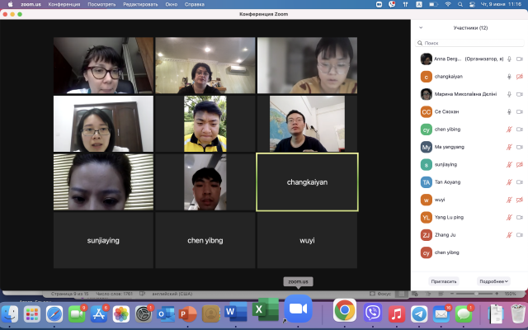Unmute Tan Aoyang's microphone
The image size is (528, 330).
click(509, 182)
